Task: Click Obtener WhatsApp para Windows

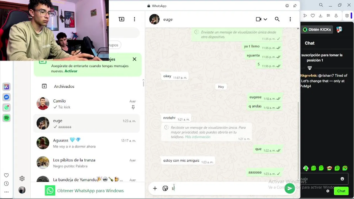Action: pyautogui.click(x=84, y=191)
